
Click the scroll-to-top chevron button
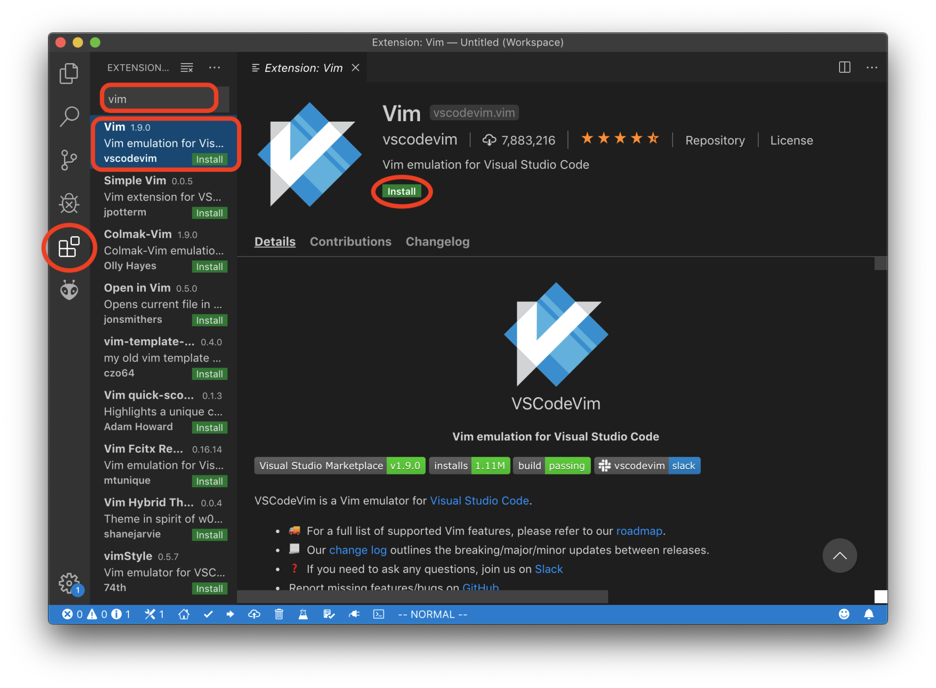pos(840,555)
